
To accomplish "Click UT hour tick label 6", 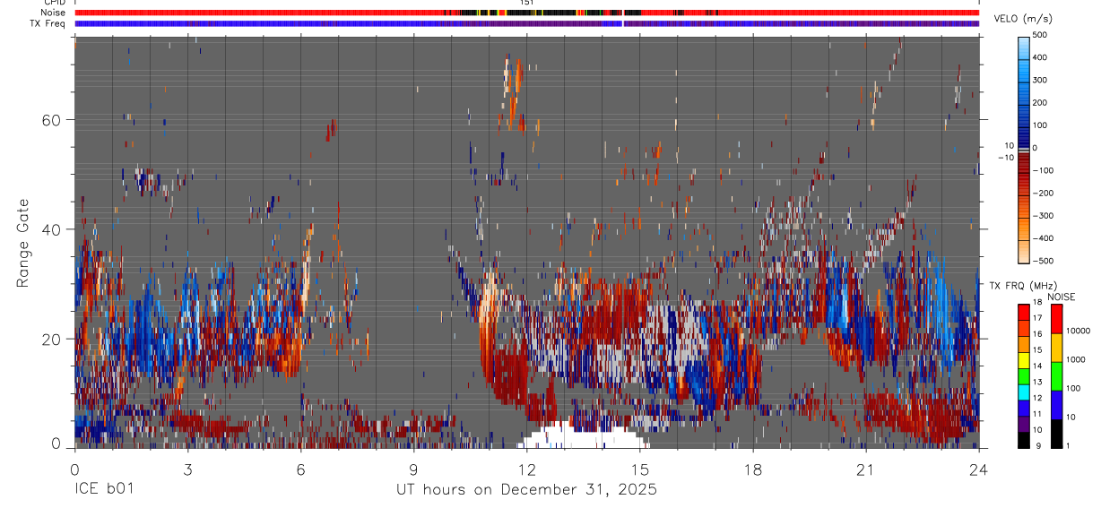I will point(300,469).
